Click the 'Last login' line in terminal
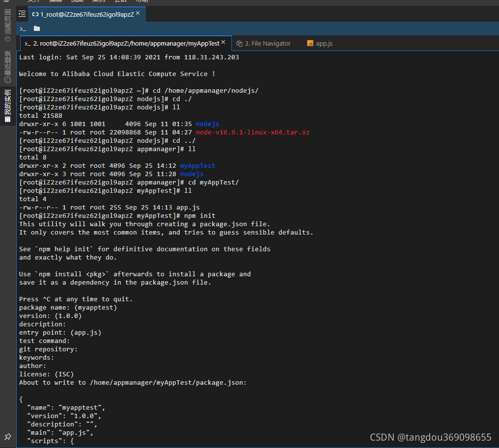 pyautogui.click(x=129, y=57)
